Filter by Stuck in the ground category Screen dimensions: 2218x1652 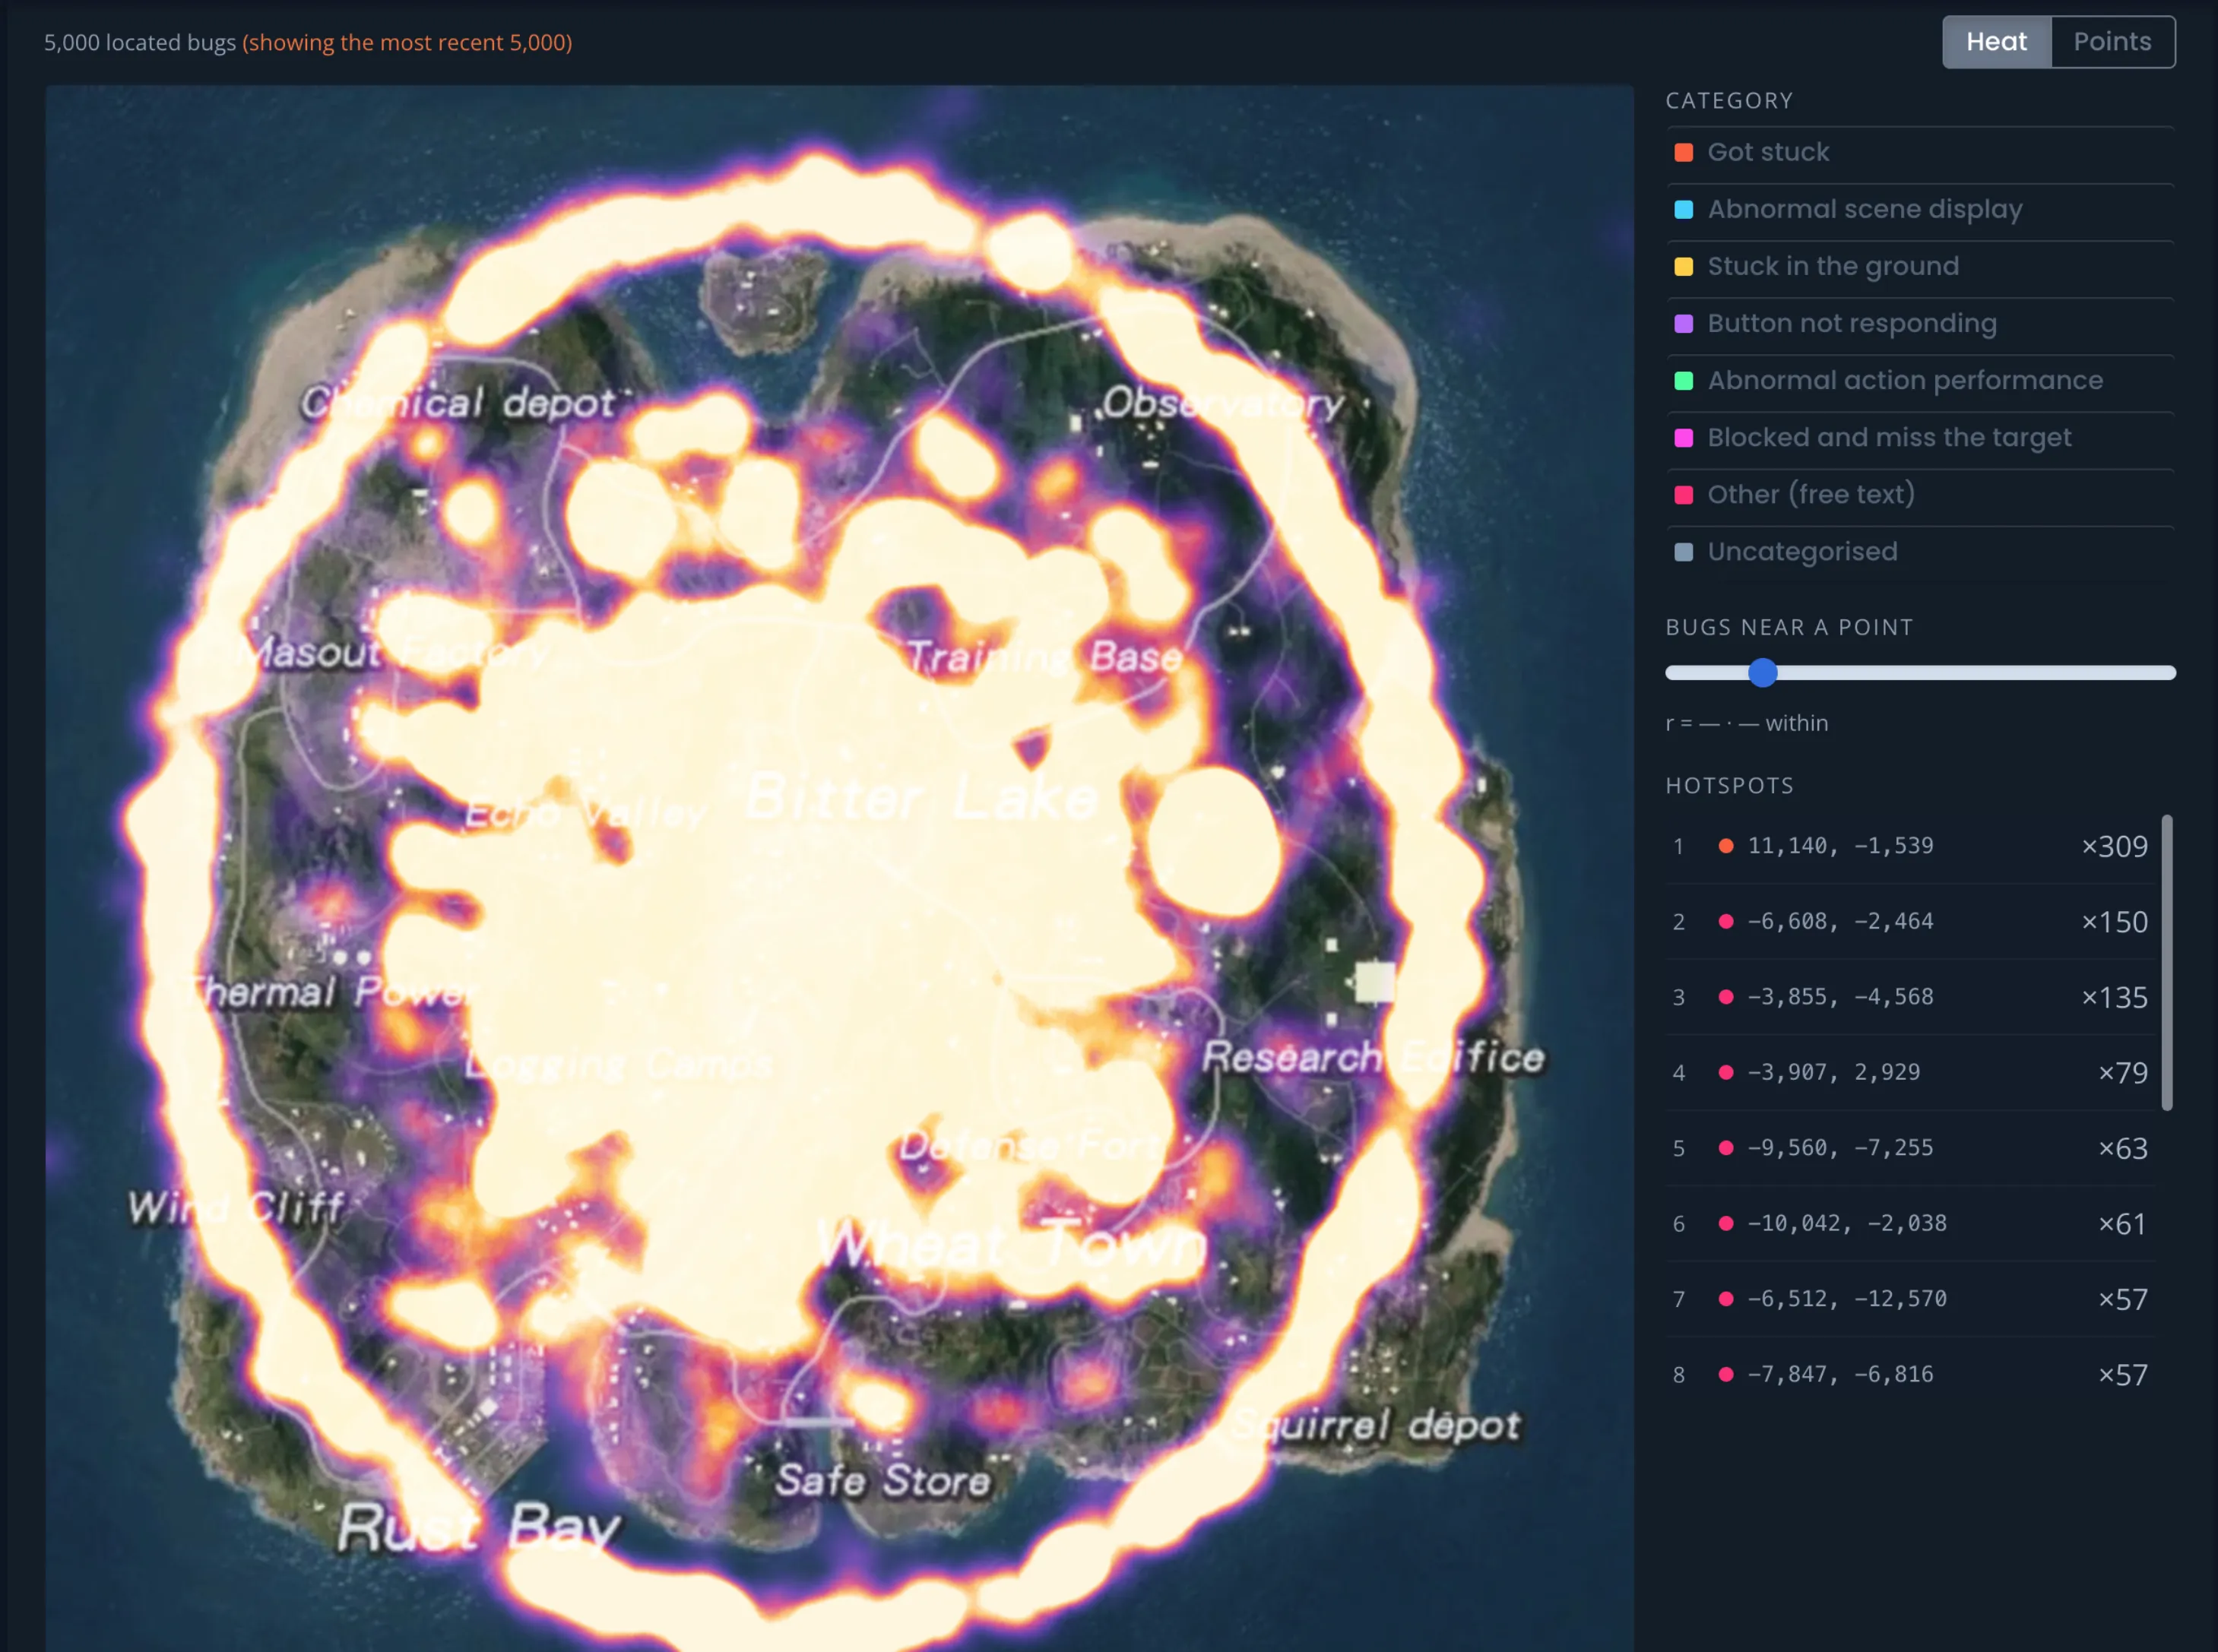coord(1919,267)
